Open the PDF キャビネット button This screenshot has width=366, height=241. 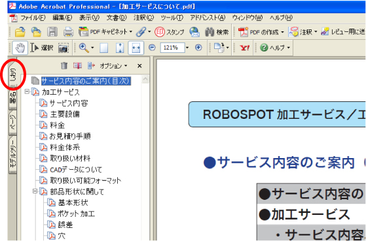(103, 32)
